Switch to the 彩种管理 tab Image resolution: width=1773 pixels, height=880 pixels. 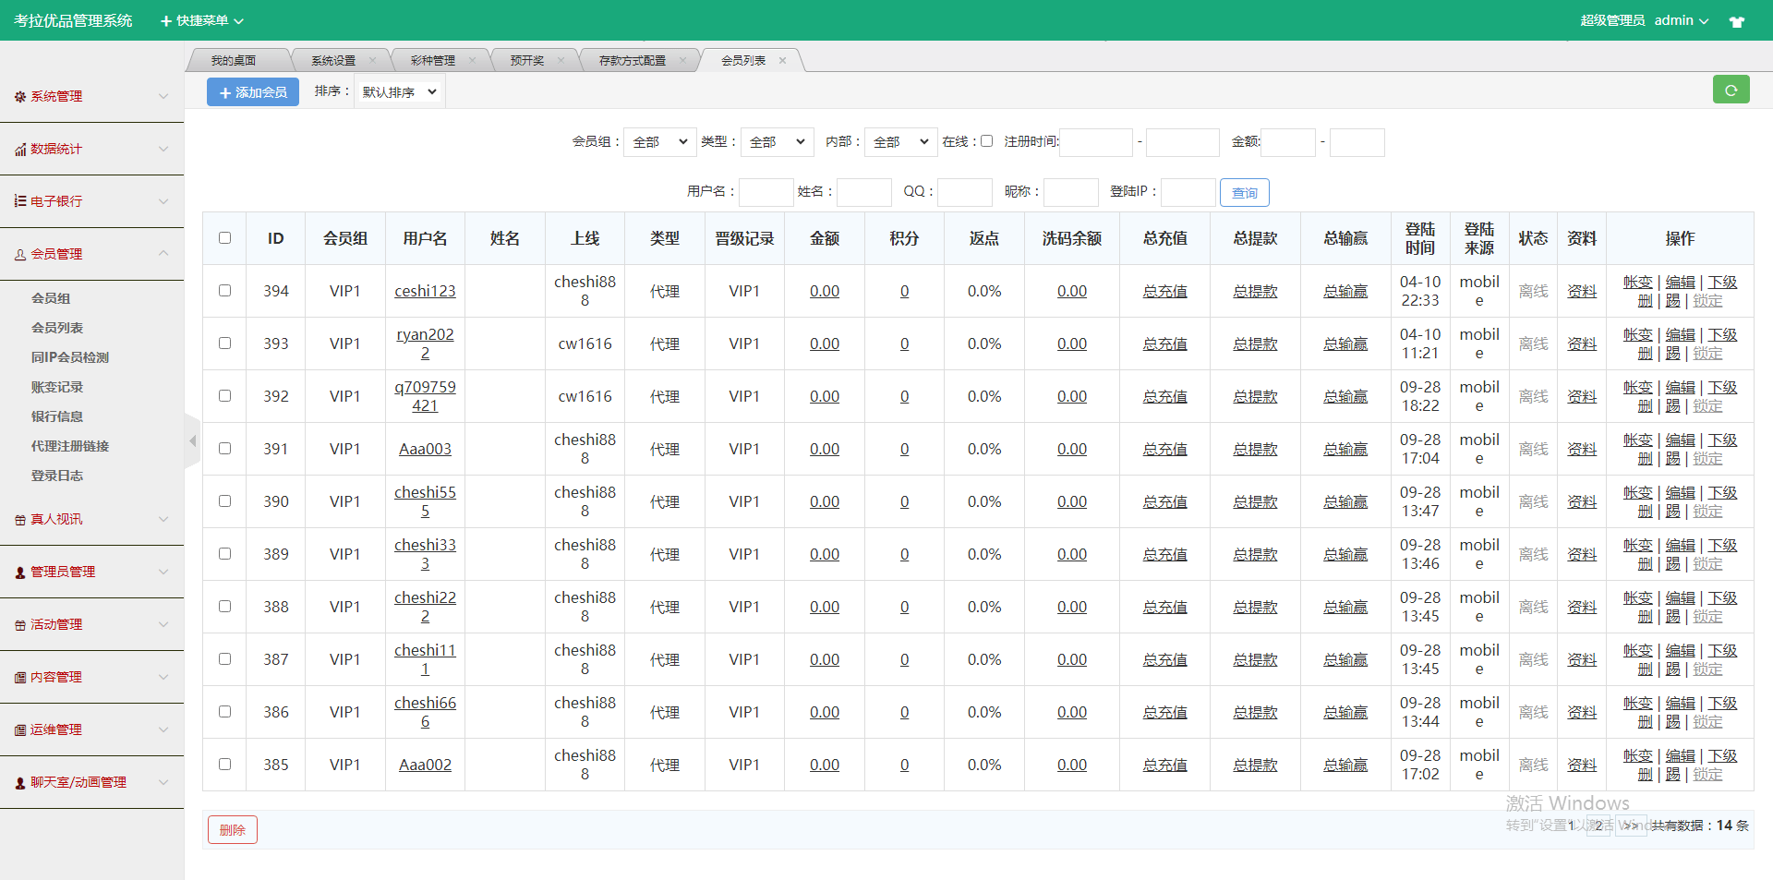(432, 61)
